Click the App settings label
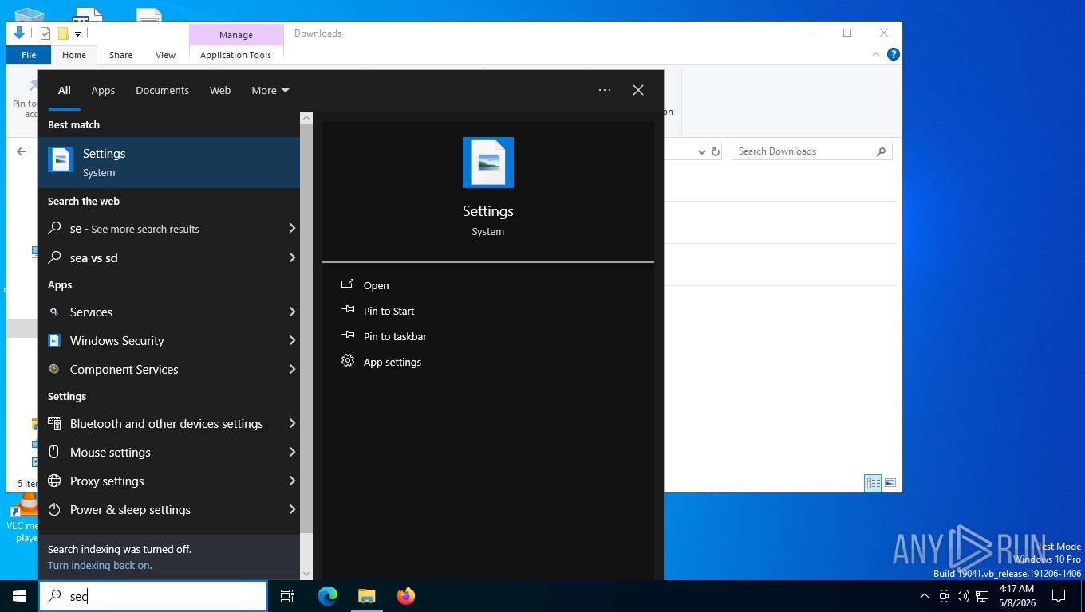Image resolution: width=1085 pixels, height=612 pixels. click(393, 362)
